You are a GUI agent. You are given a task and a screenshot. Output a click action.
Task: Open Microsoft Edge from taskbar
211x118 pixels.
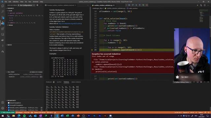click(19, 116)
